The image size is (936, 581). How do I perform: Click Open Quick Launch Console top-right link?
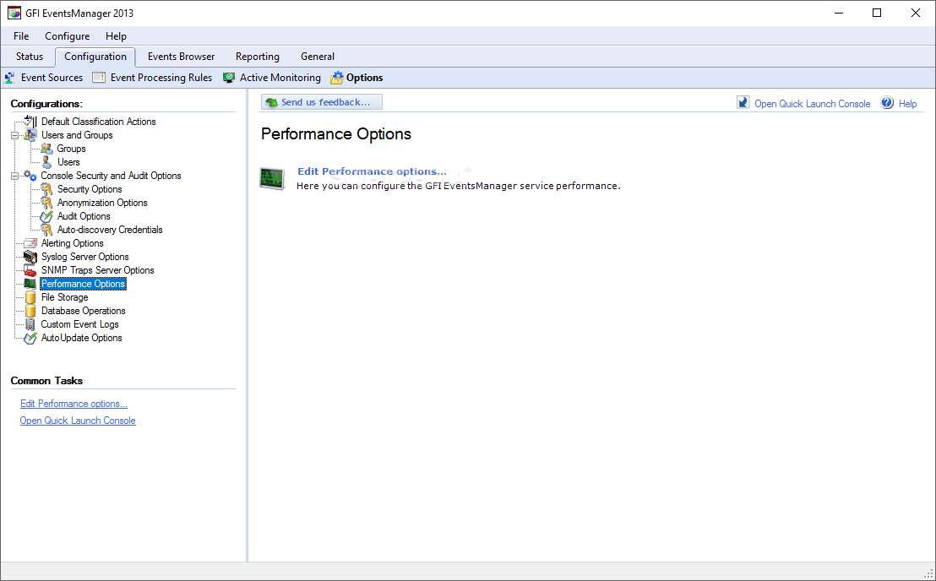[813, 103]
